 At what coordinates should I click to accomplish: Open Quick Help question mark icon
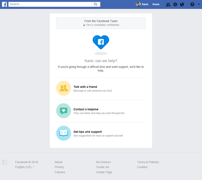pos(192,4)
